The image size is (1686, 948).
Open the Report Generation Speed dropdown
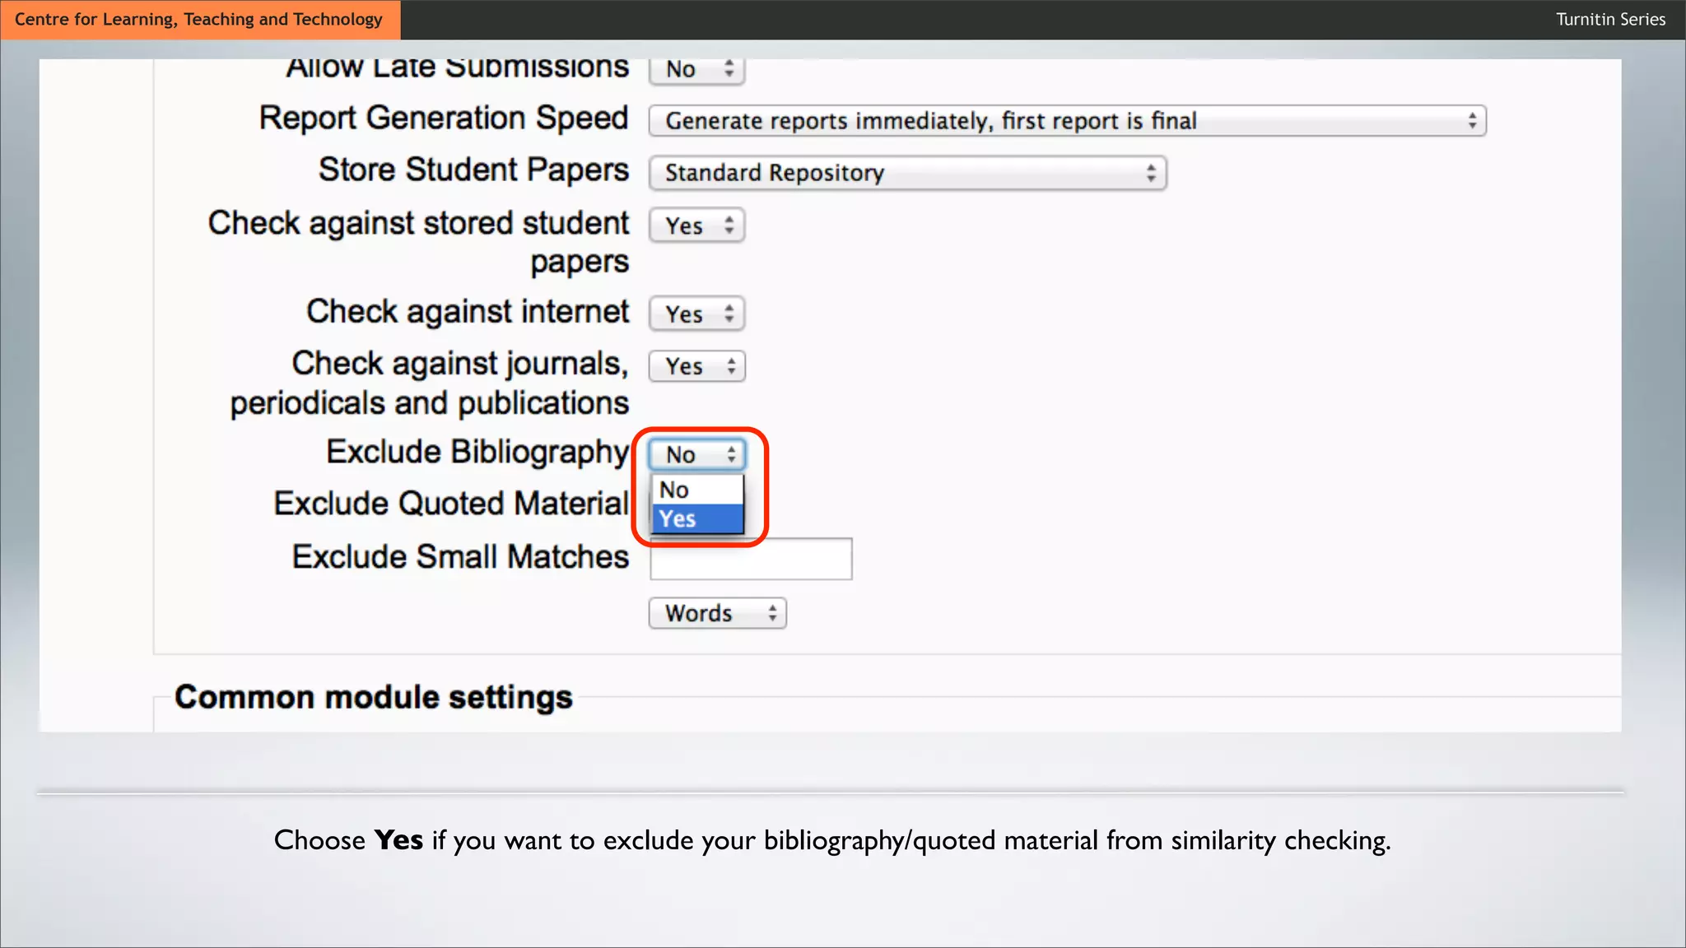pyautogui.click(x=1066, y=121)
